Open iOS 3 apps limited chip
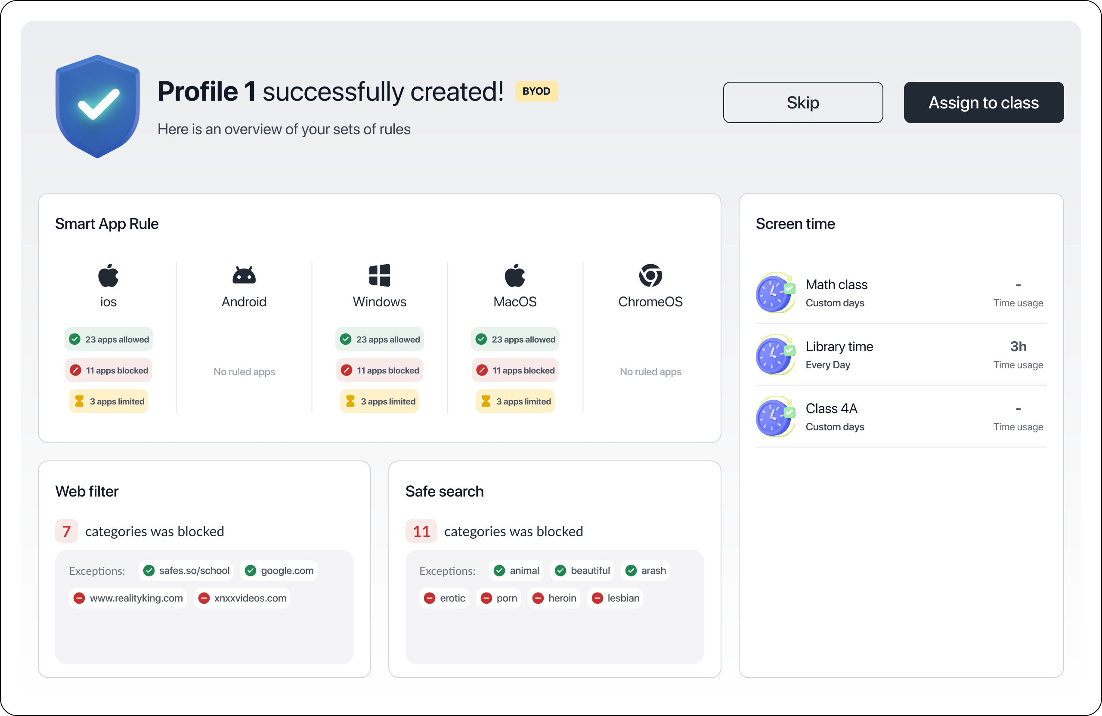 point(108,401)
